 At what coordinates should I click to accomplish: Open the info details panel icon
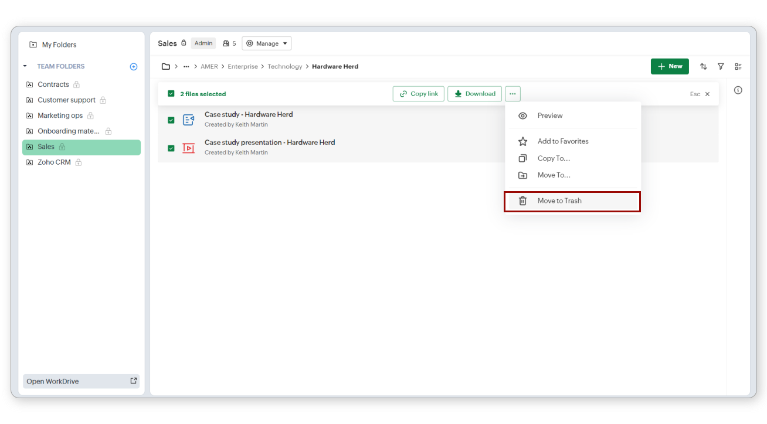click(738, 90)
